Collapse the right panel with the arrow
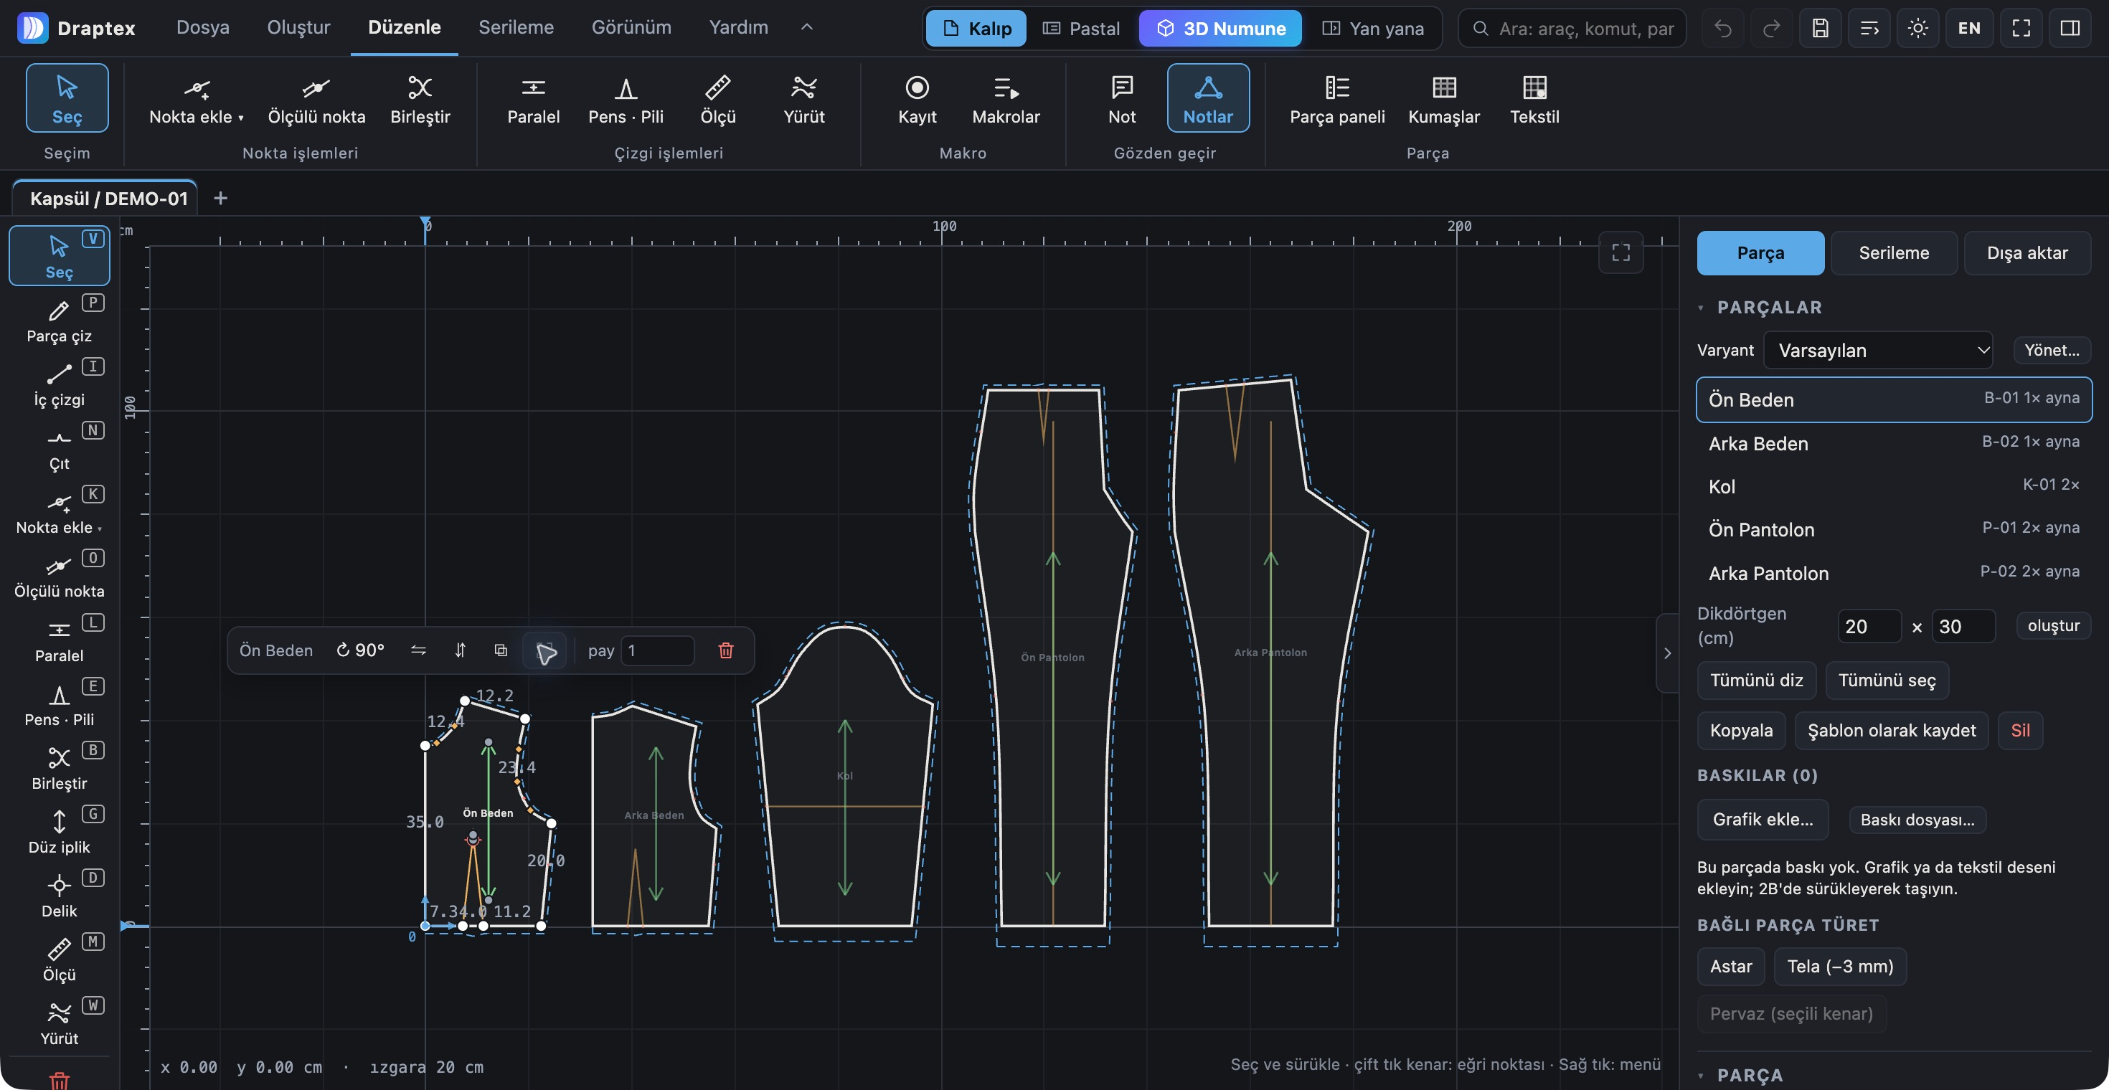Image resolution: width=2109 pixels, height=1090 pixels. (1667, 653)
